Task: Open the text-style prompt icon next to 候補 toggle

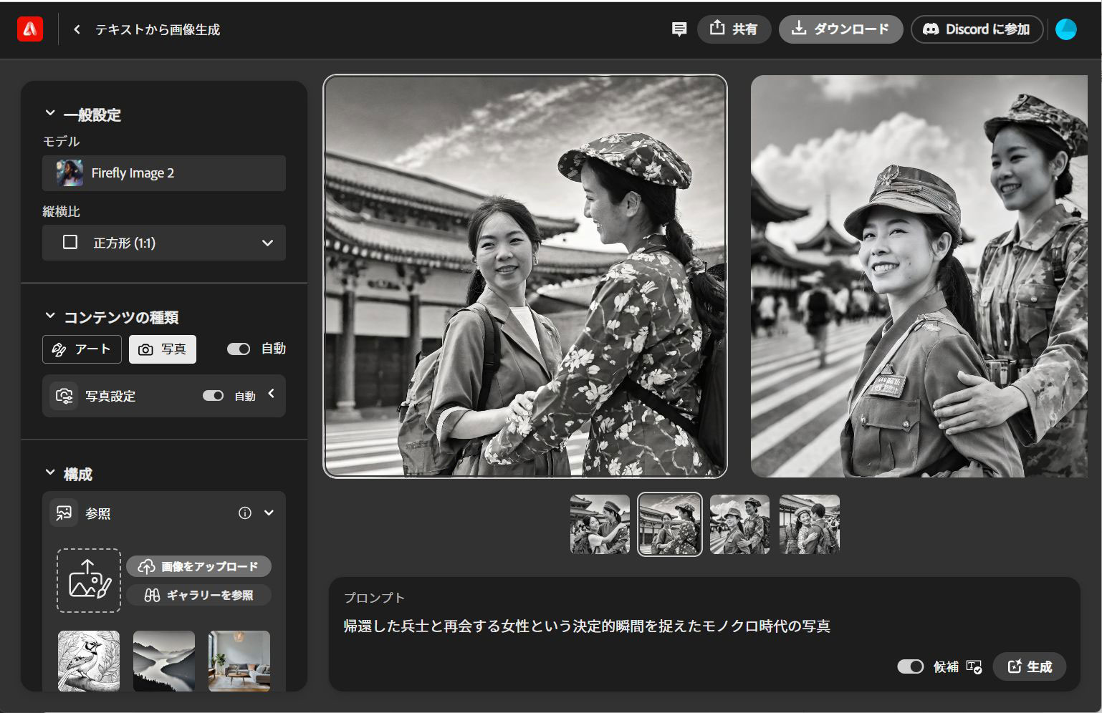Action: pos(973,666)
